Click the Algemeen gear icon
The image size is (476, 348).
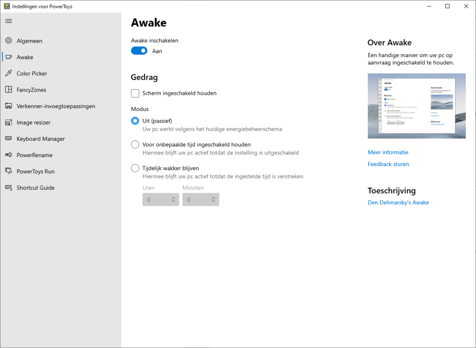(8, 41)
